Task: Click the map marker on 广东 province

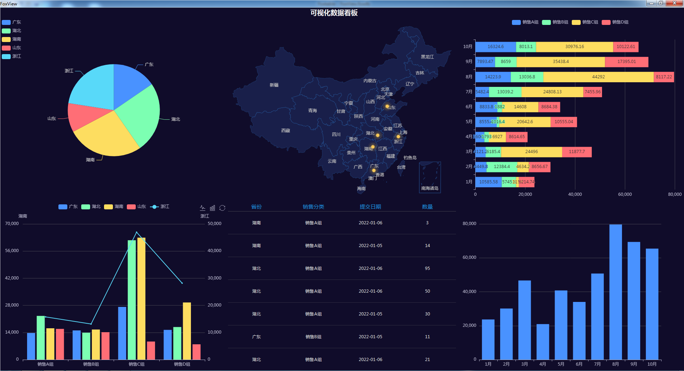Action: click(x=374, y=171)
